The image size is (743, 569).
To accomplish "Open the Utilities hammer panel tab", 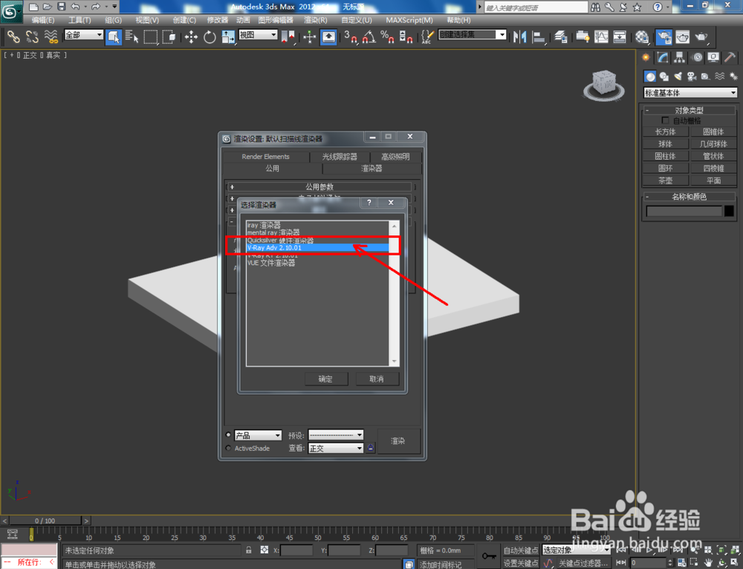I will click(730, 57).
